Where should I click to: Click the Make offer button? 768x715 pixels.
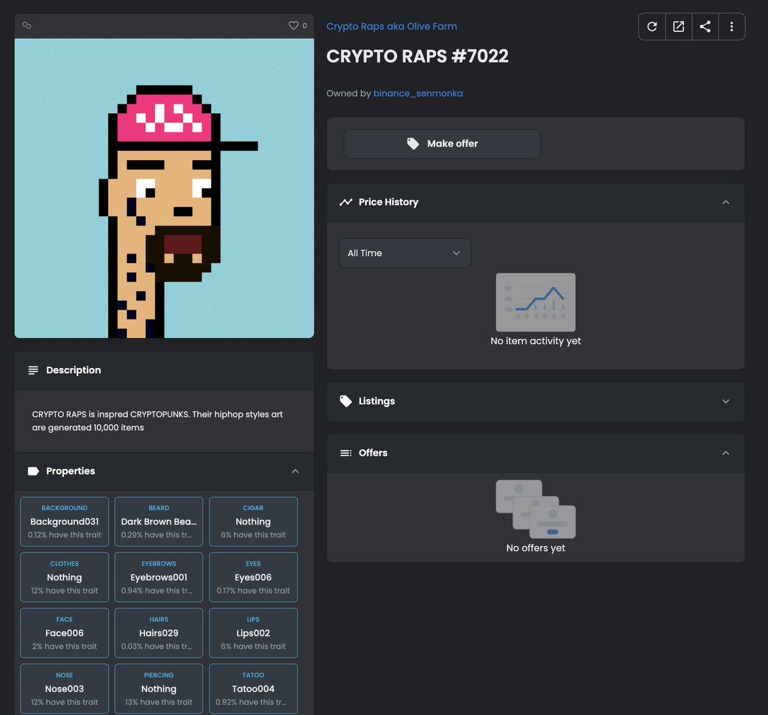[442, 144]
